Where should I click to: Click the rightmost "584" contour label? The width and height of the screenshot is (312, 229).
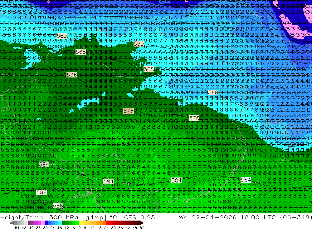[246, 180]
